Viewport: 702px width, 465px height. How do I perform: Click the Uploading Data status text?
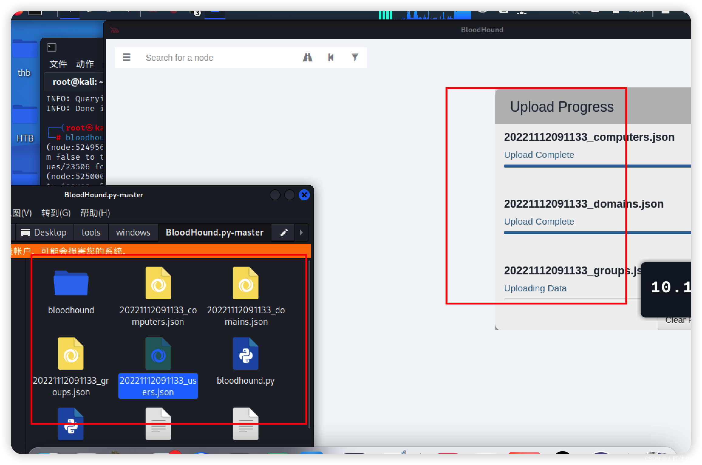[x=535, y=288]
